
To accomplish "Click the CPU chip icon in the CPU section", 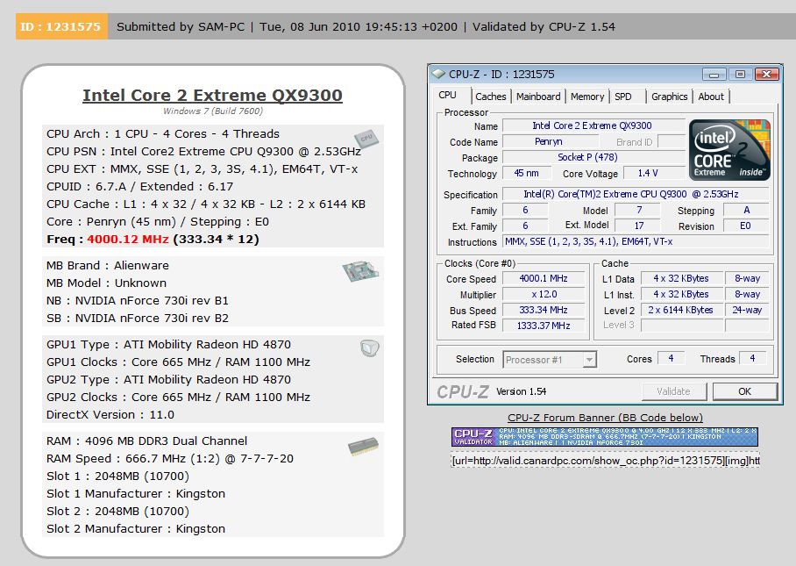I will (366, 138).
